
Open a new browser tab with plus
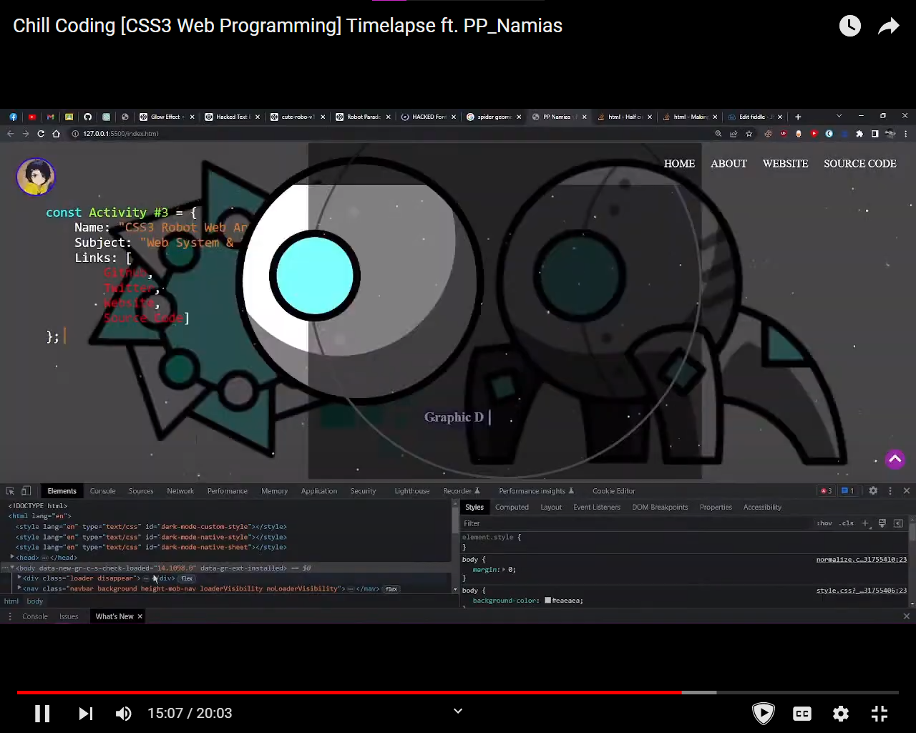click(x=798, y=117)
